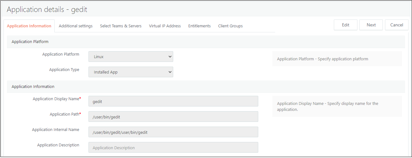Open the Virtual IP Address tab
Viewport: 412px width, 158px height.
tap(165, 26)
